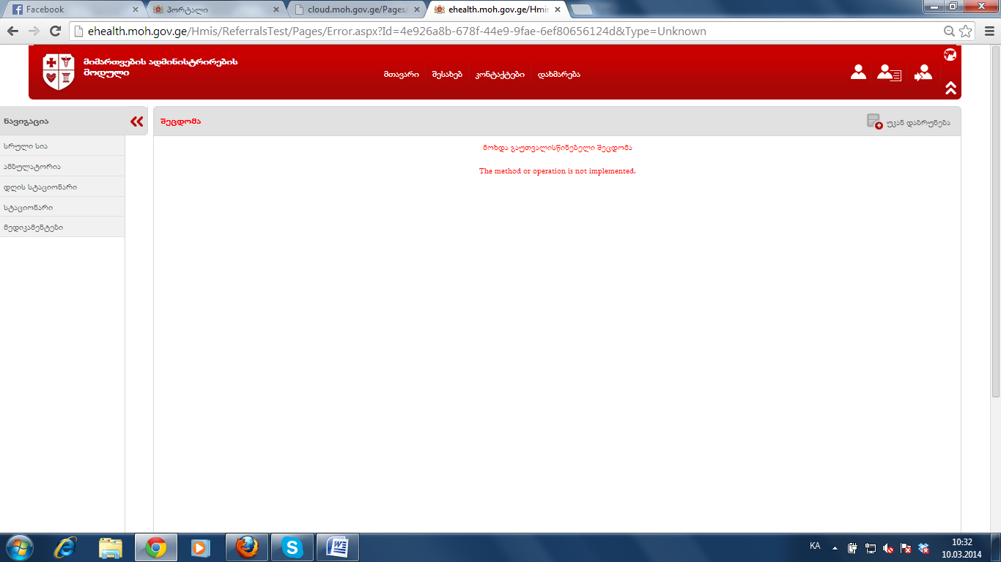Click the user profile icon in header

[x=858, y=72]
